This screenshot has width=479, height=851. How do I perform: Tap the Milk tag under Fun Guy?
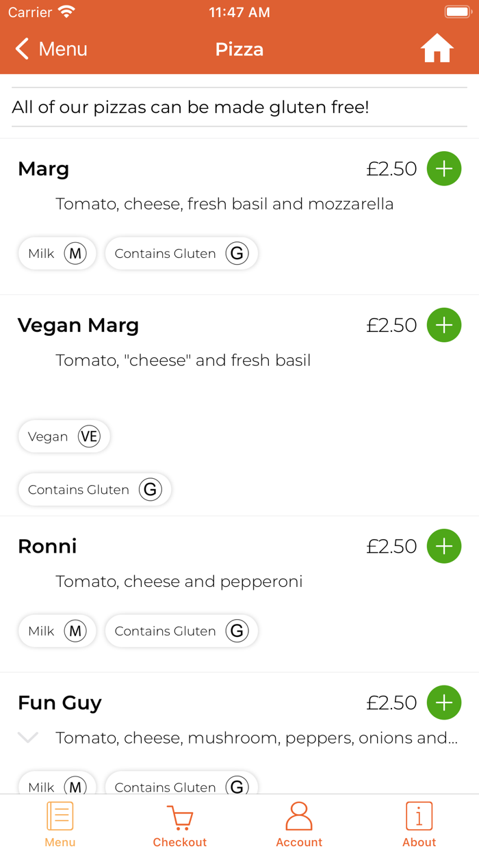click(57, 787)
